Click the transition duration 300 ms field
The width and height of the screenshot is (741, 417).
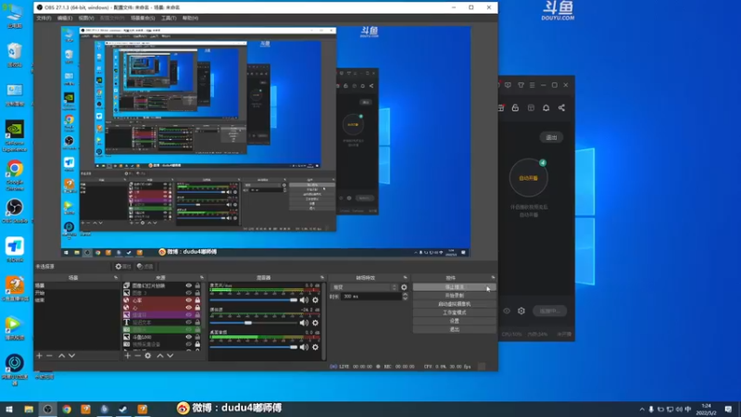(371, 297)
